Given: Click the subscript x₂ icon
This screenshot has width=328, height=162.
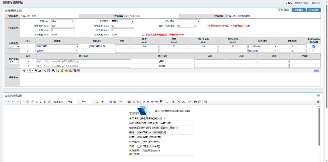Looking at the screenshot, I should click(x=183, y=102).
